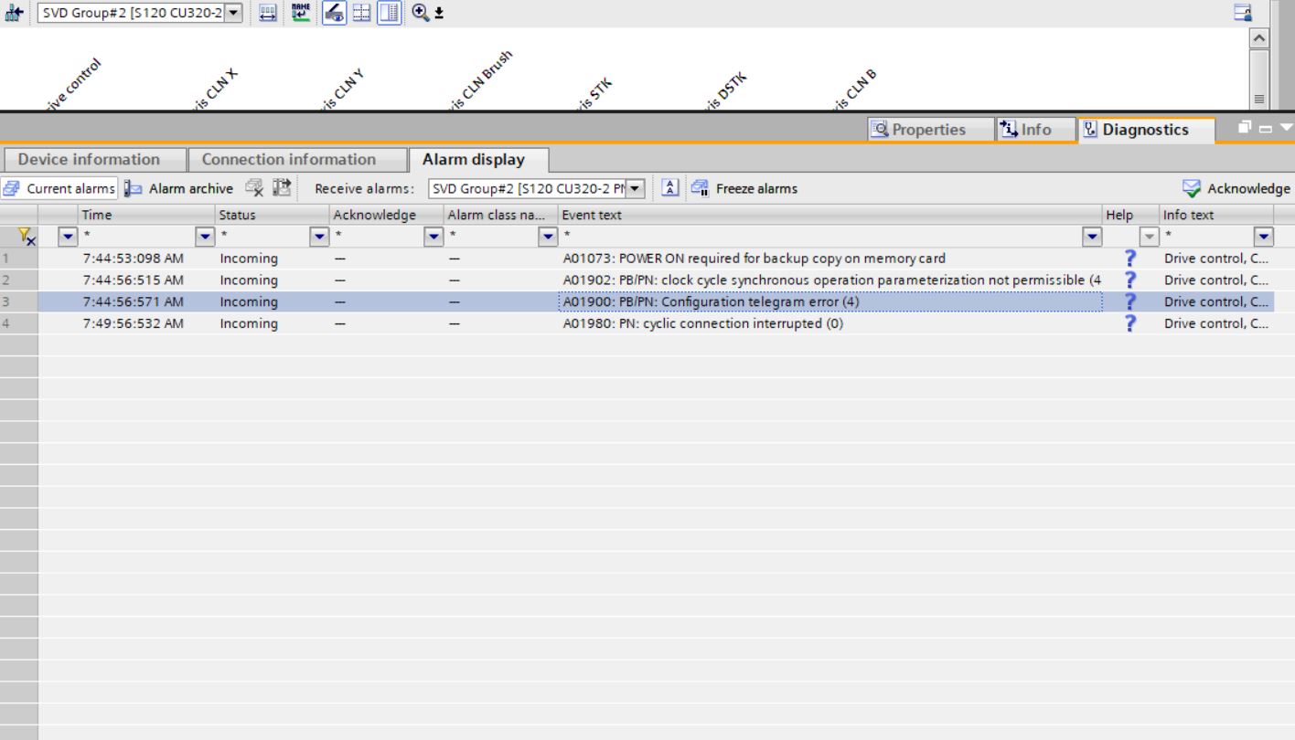Toggle the Freeze alarms button
This screenshot has height=740, width=1295.
pyautogui.click(x=744, y=189)
